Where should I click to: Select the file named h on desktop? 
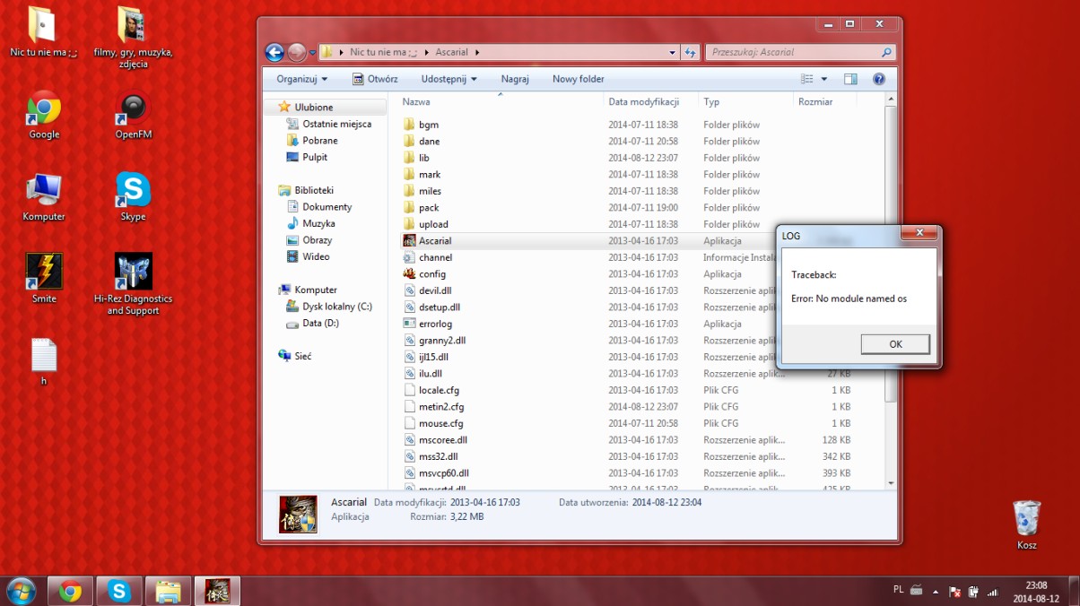pos(44,361)
